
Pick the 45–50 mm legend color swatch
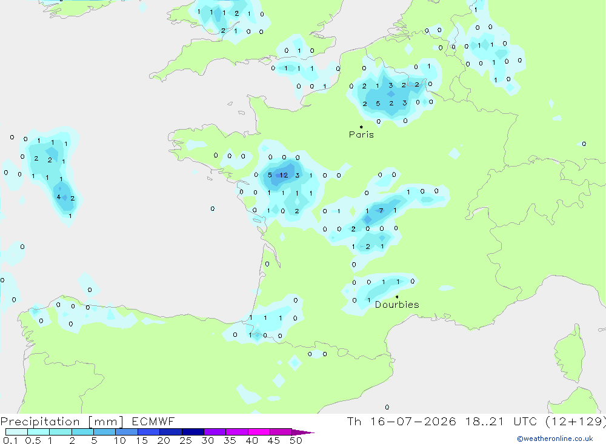(281, 432)
